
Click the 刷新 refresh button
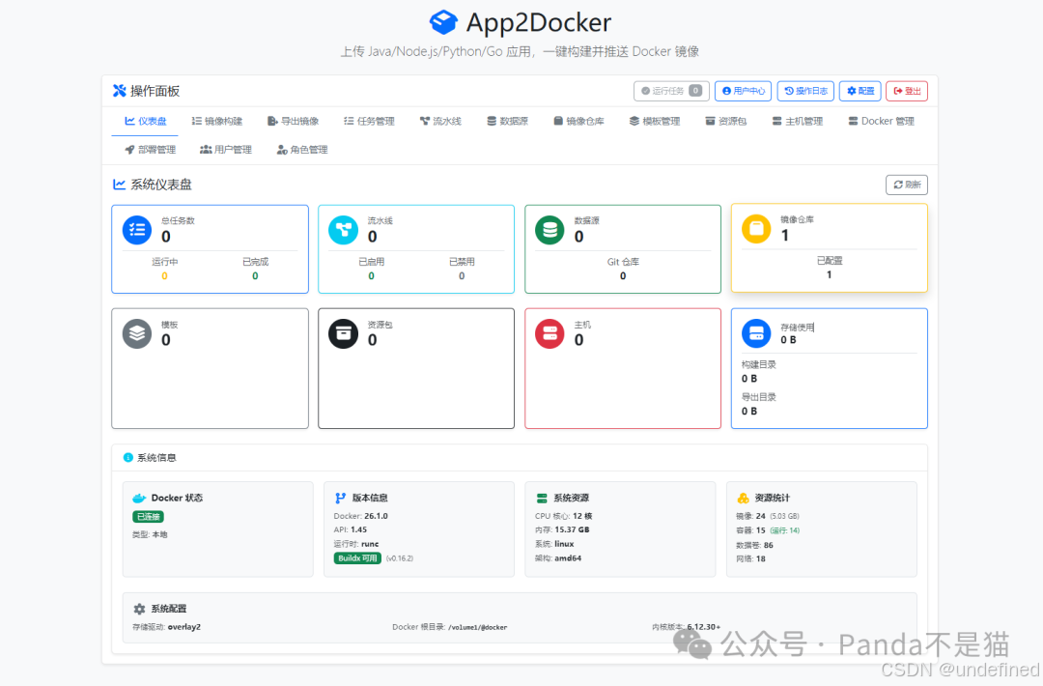[907, 185]
